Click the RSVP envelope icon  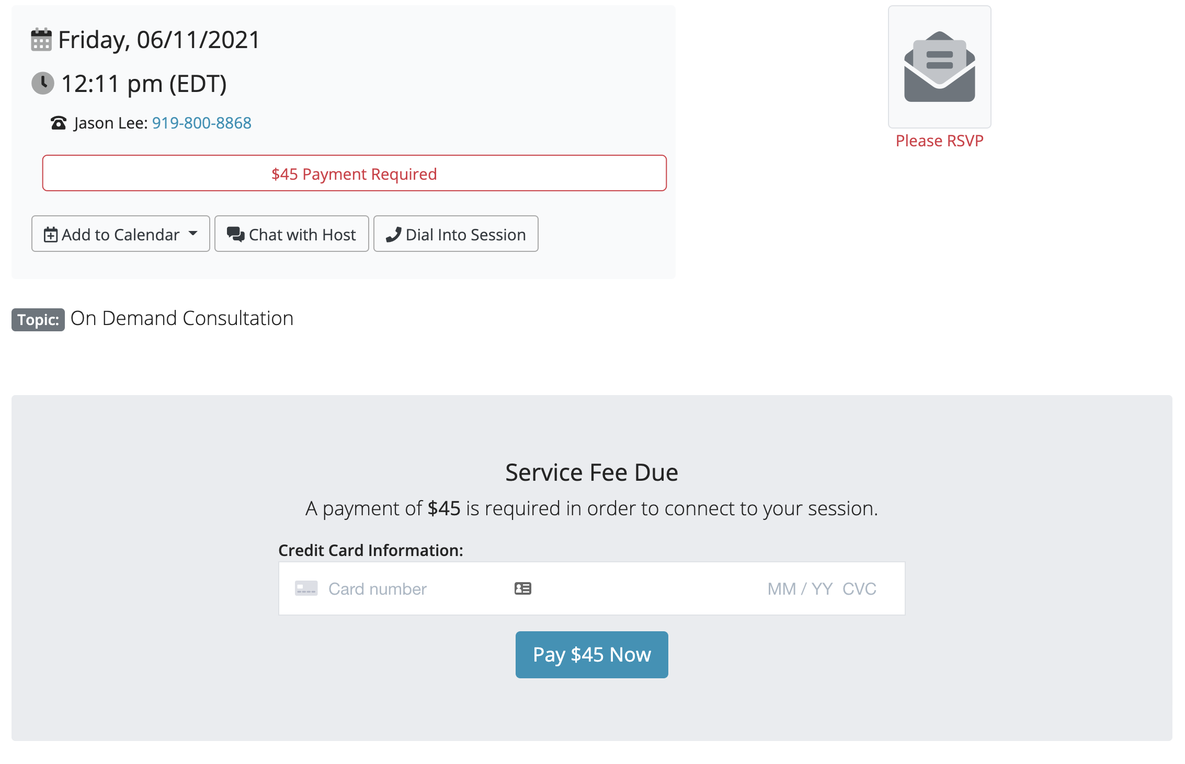click(x=939, y=67)
